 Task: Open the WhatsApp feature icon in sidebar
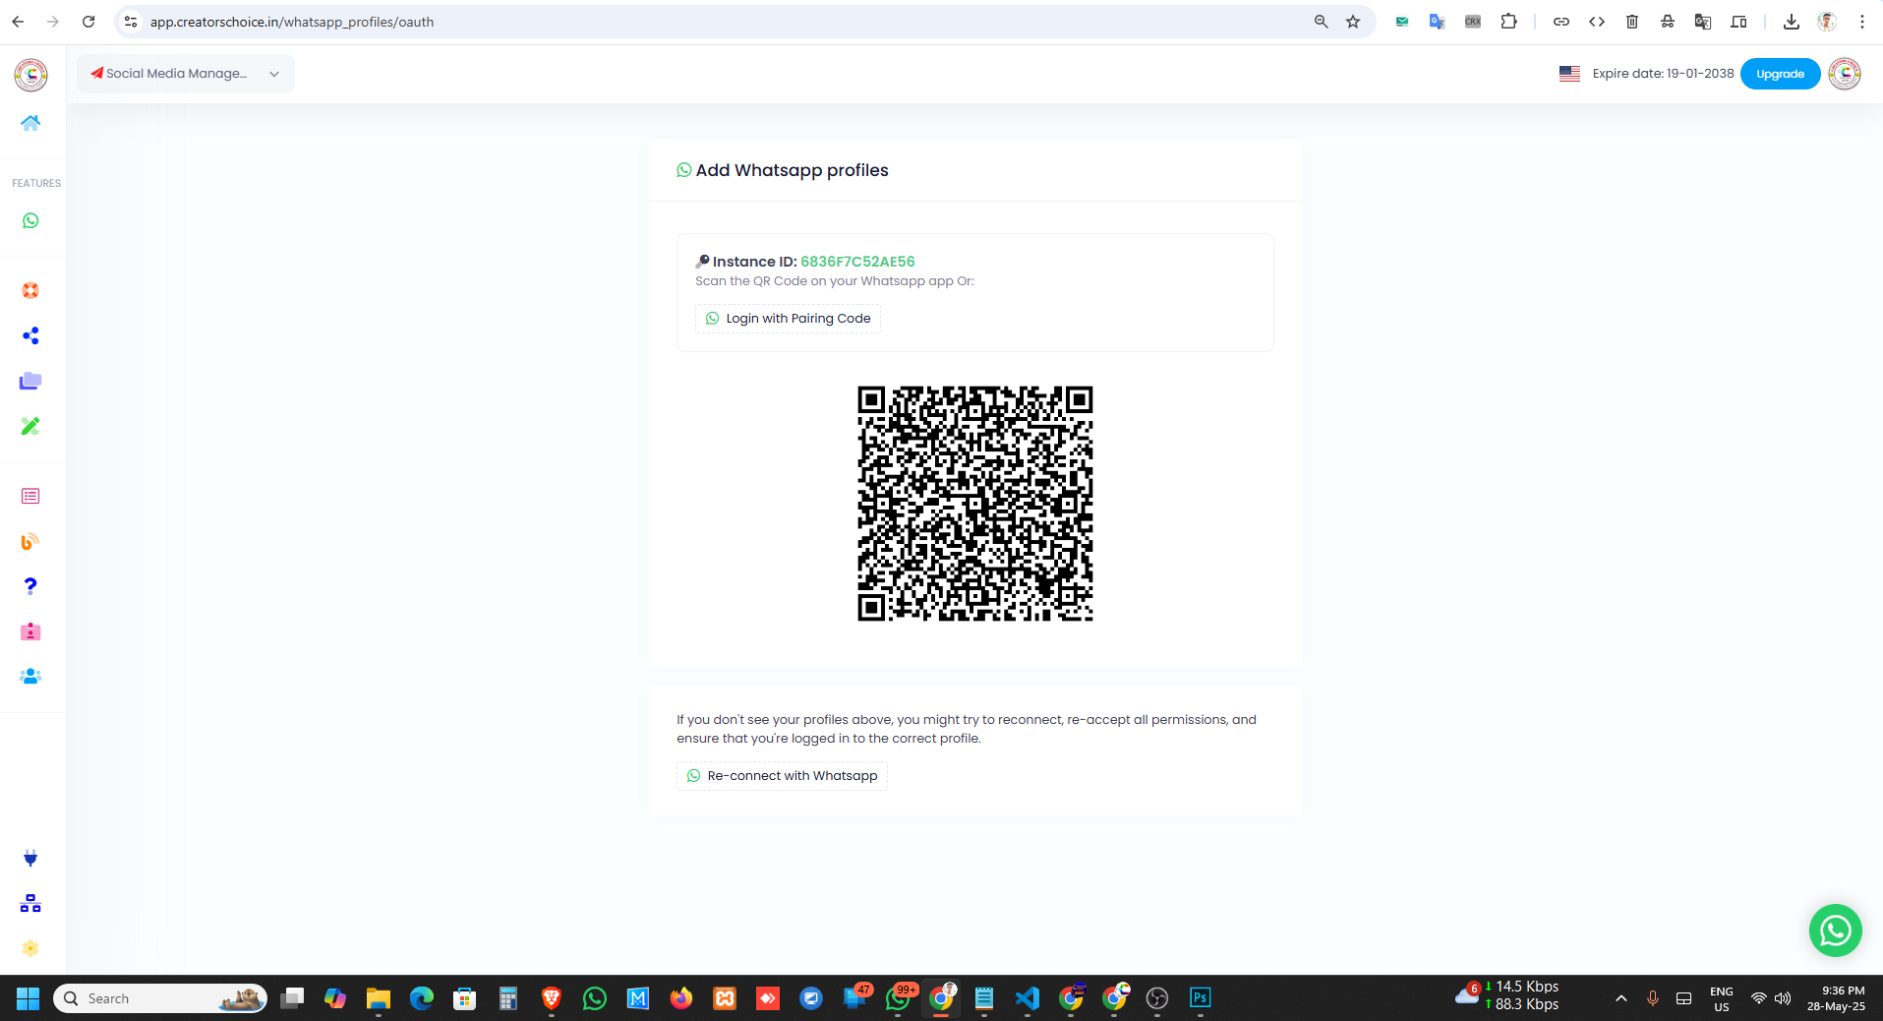(x=30, y=220)
